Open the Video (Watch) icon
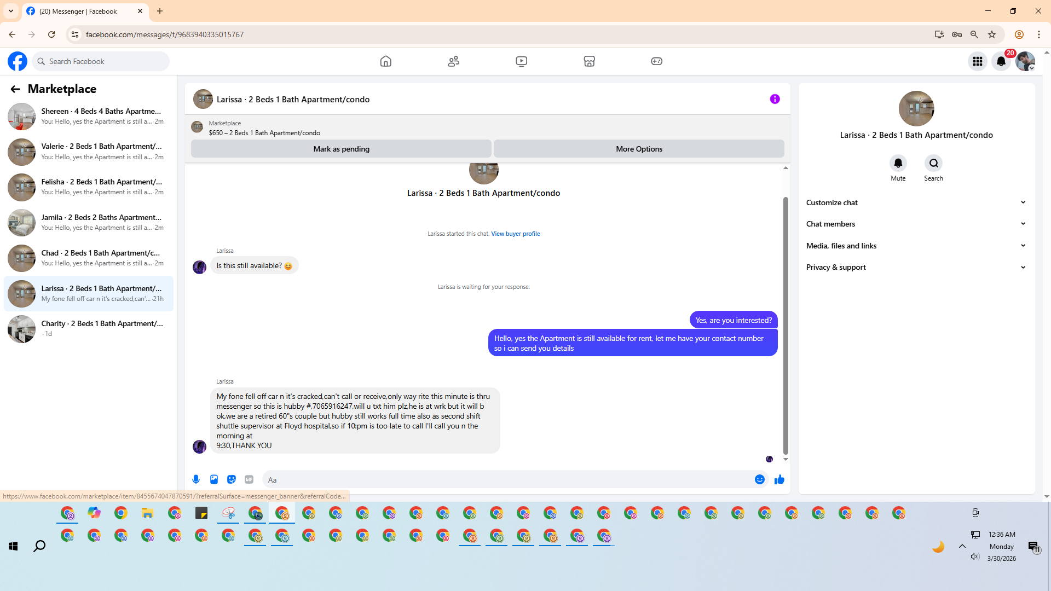This screenshot has width=1051, height=591. [522, 61]
